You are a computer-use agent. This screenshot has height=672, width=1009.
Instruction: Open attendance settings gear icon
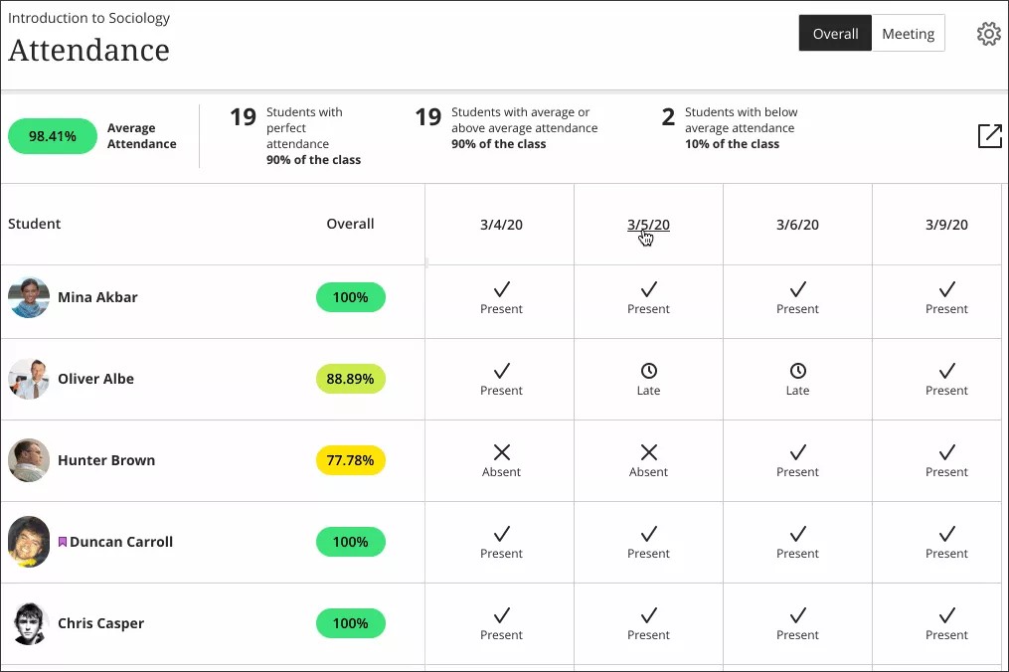(988, 34)
